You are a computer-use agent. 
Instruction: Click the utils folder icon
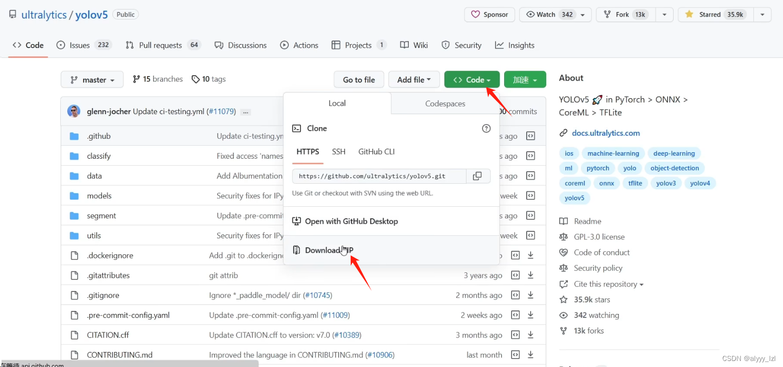click(74, 236)
